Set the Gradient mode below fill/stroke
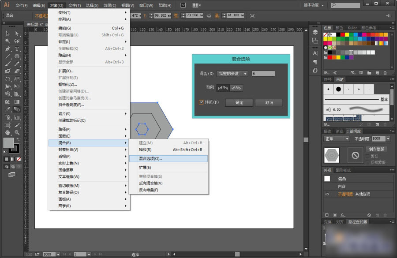This screenshot has height=258, width=397. pos(13,159)
